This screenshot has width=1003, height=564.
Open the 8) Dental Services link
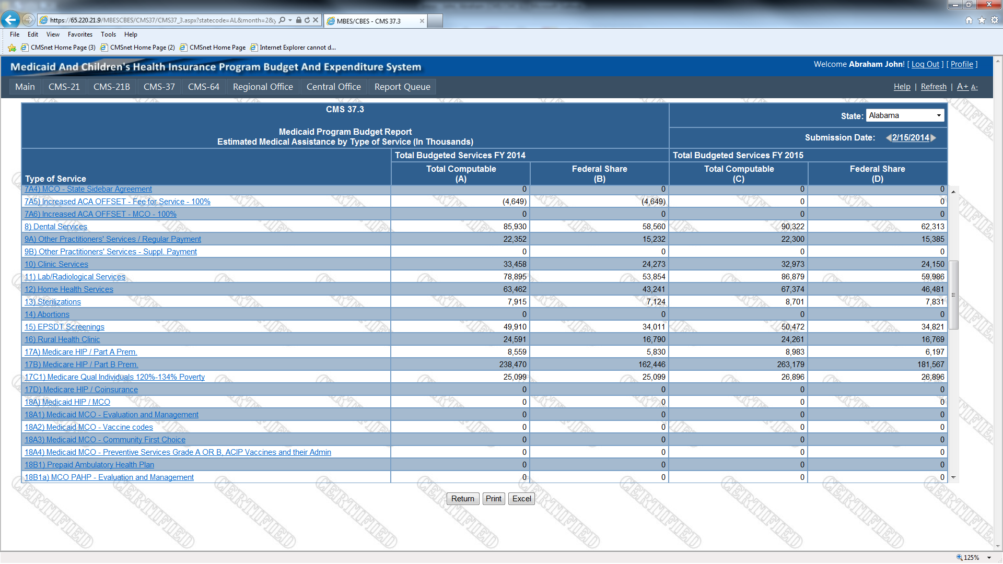pyautogui.click(x=55, y=227)
